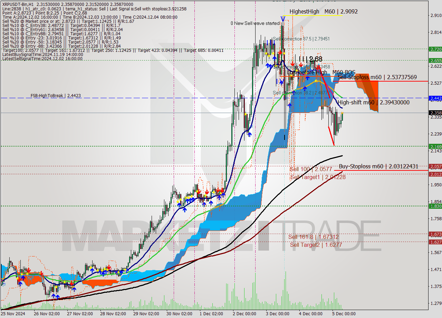Click the '4 Dec 00:00' date label

[311, 314]
